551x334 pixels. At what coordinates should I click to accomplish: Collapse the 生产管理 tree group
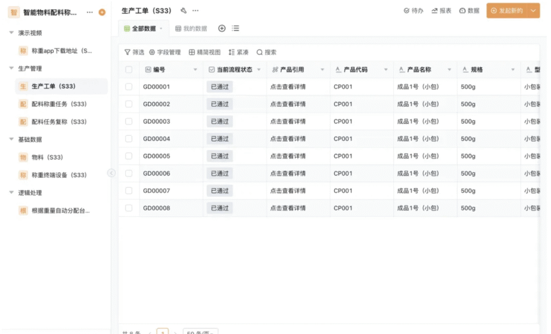pyautogui.click(x=11, y=68)
